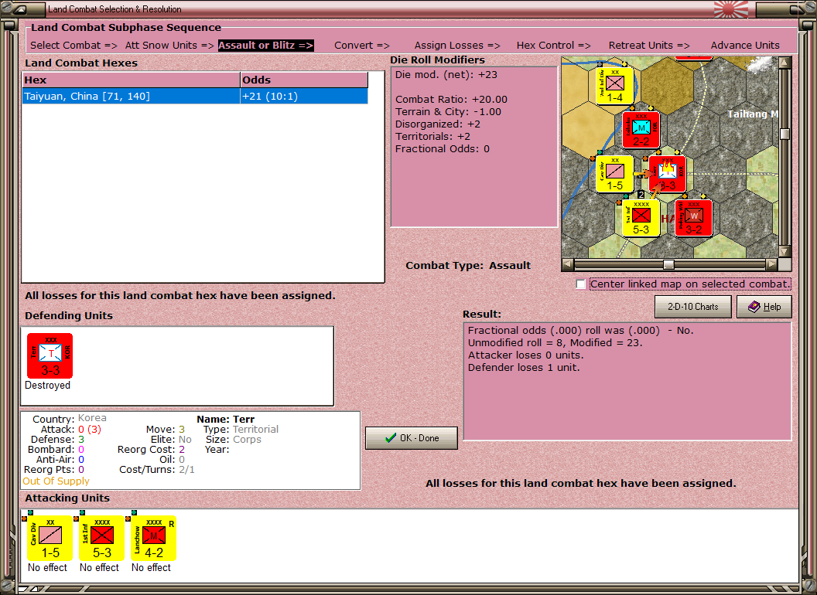
Task: Click the Out Of Supply status text
Action: tap(56, 481)
